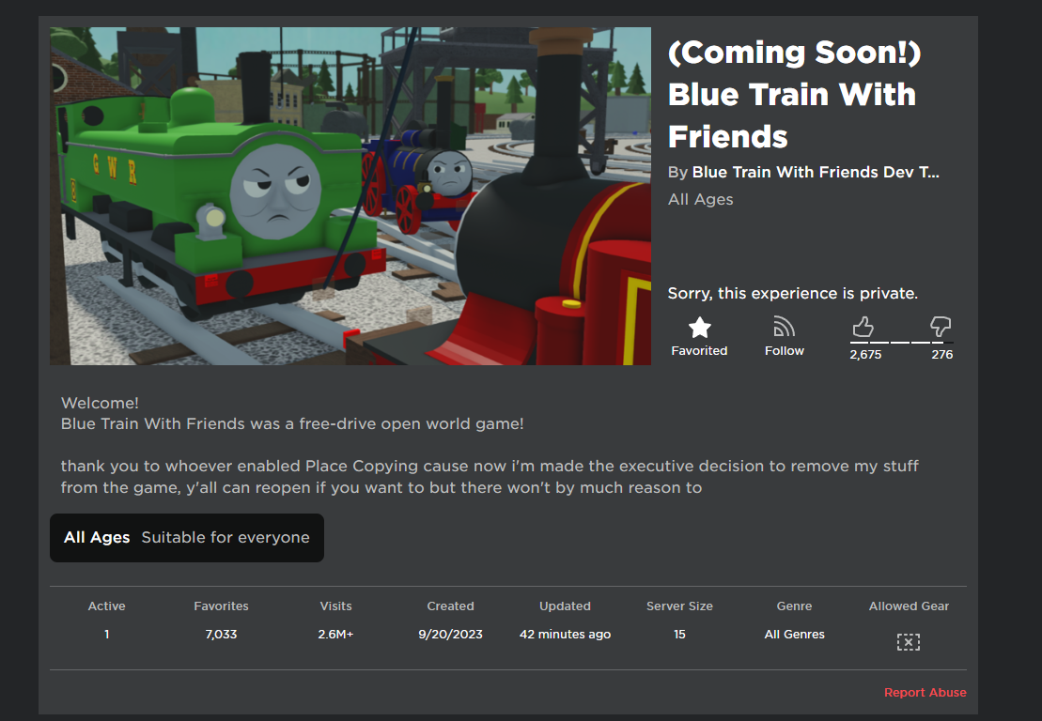Click the 2.6M+ Visits value
This screenshot has height=721, width=1042.
(x=335, y=635)
